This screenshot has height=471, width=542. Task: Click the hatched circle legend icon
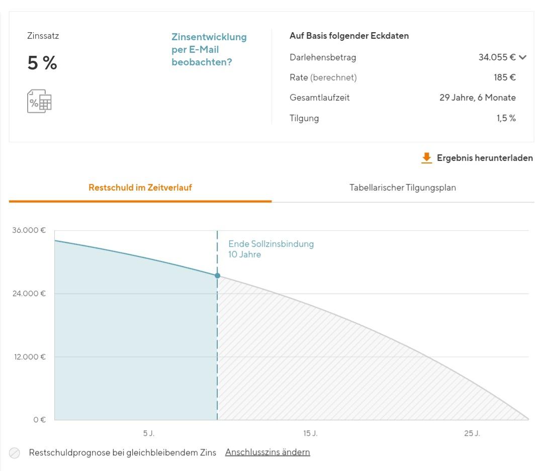click(x=15, y=453)
